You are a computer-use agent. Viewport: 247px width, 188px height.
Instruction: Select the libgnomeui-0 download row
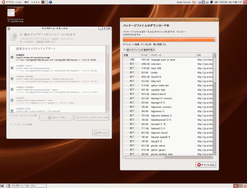168,111
